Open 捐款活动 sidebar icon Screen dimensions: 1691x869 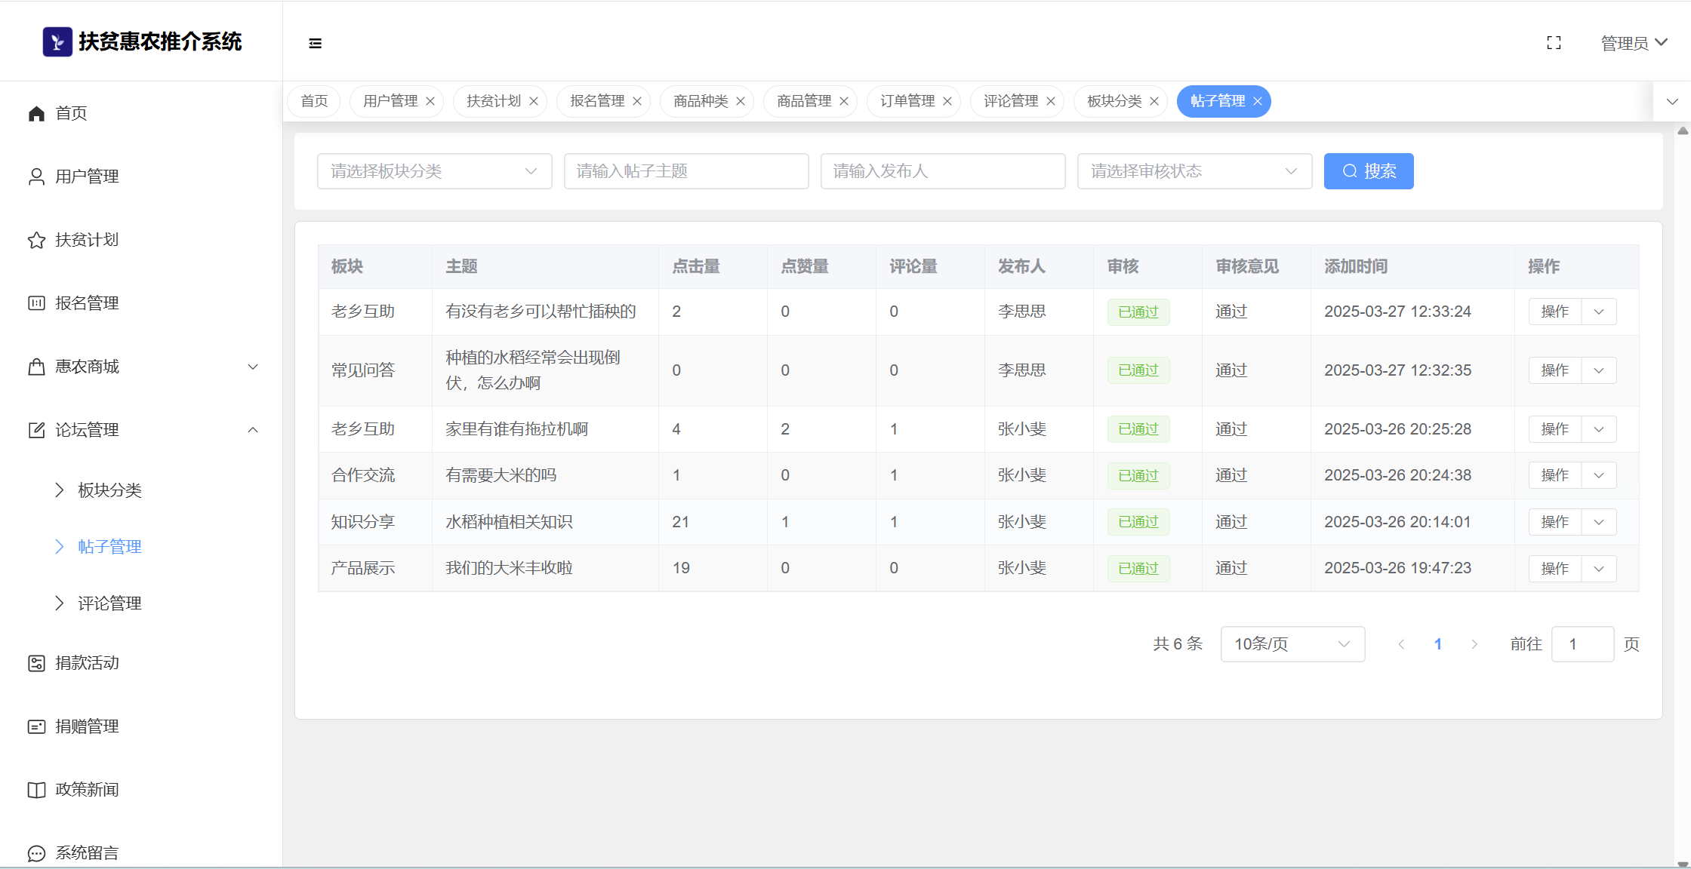click(x=36, y=663)
